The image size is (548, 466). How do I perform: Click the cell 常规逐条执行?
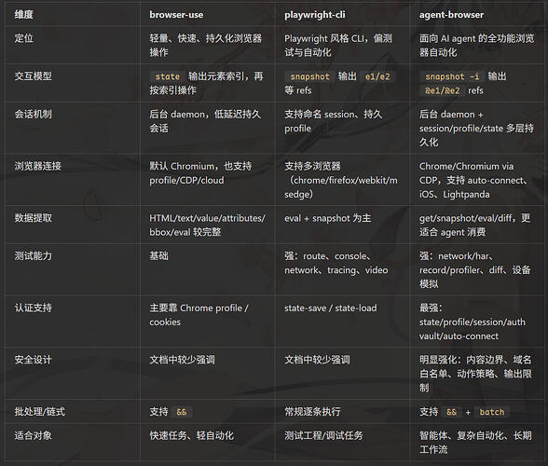(x=312, y=411)
